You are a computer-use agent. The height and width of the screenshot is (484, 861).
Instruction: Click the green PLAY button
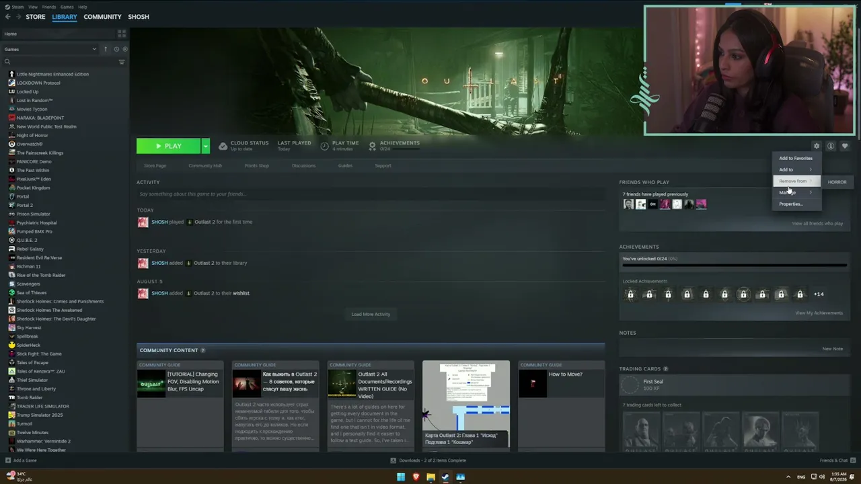click(x=168, y=146)
